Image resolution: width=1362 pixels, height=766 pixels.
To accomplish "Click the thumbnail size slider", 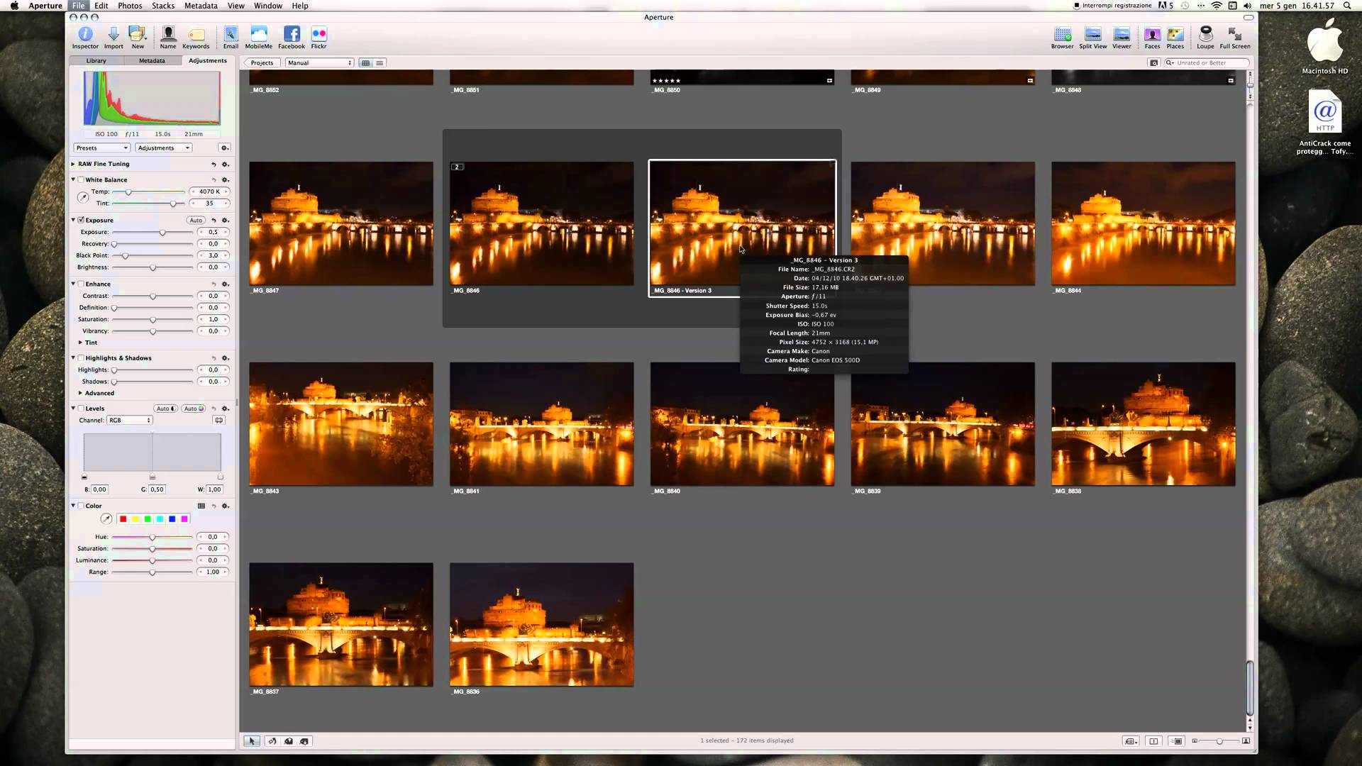I will click(x=1219, y=741).
